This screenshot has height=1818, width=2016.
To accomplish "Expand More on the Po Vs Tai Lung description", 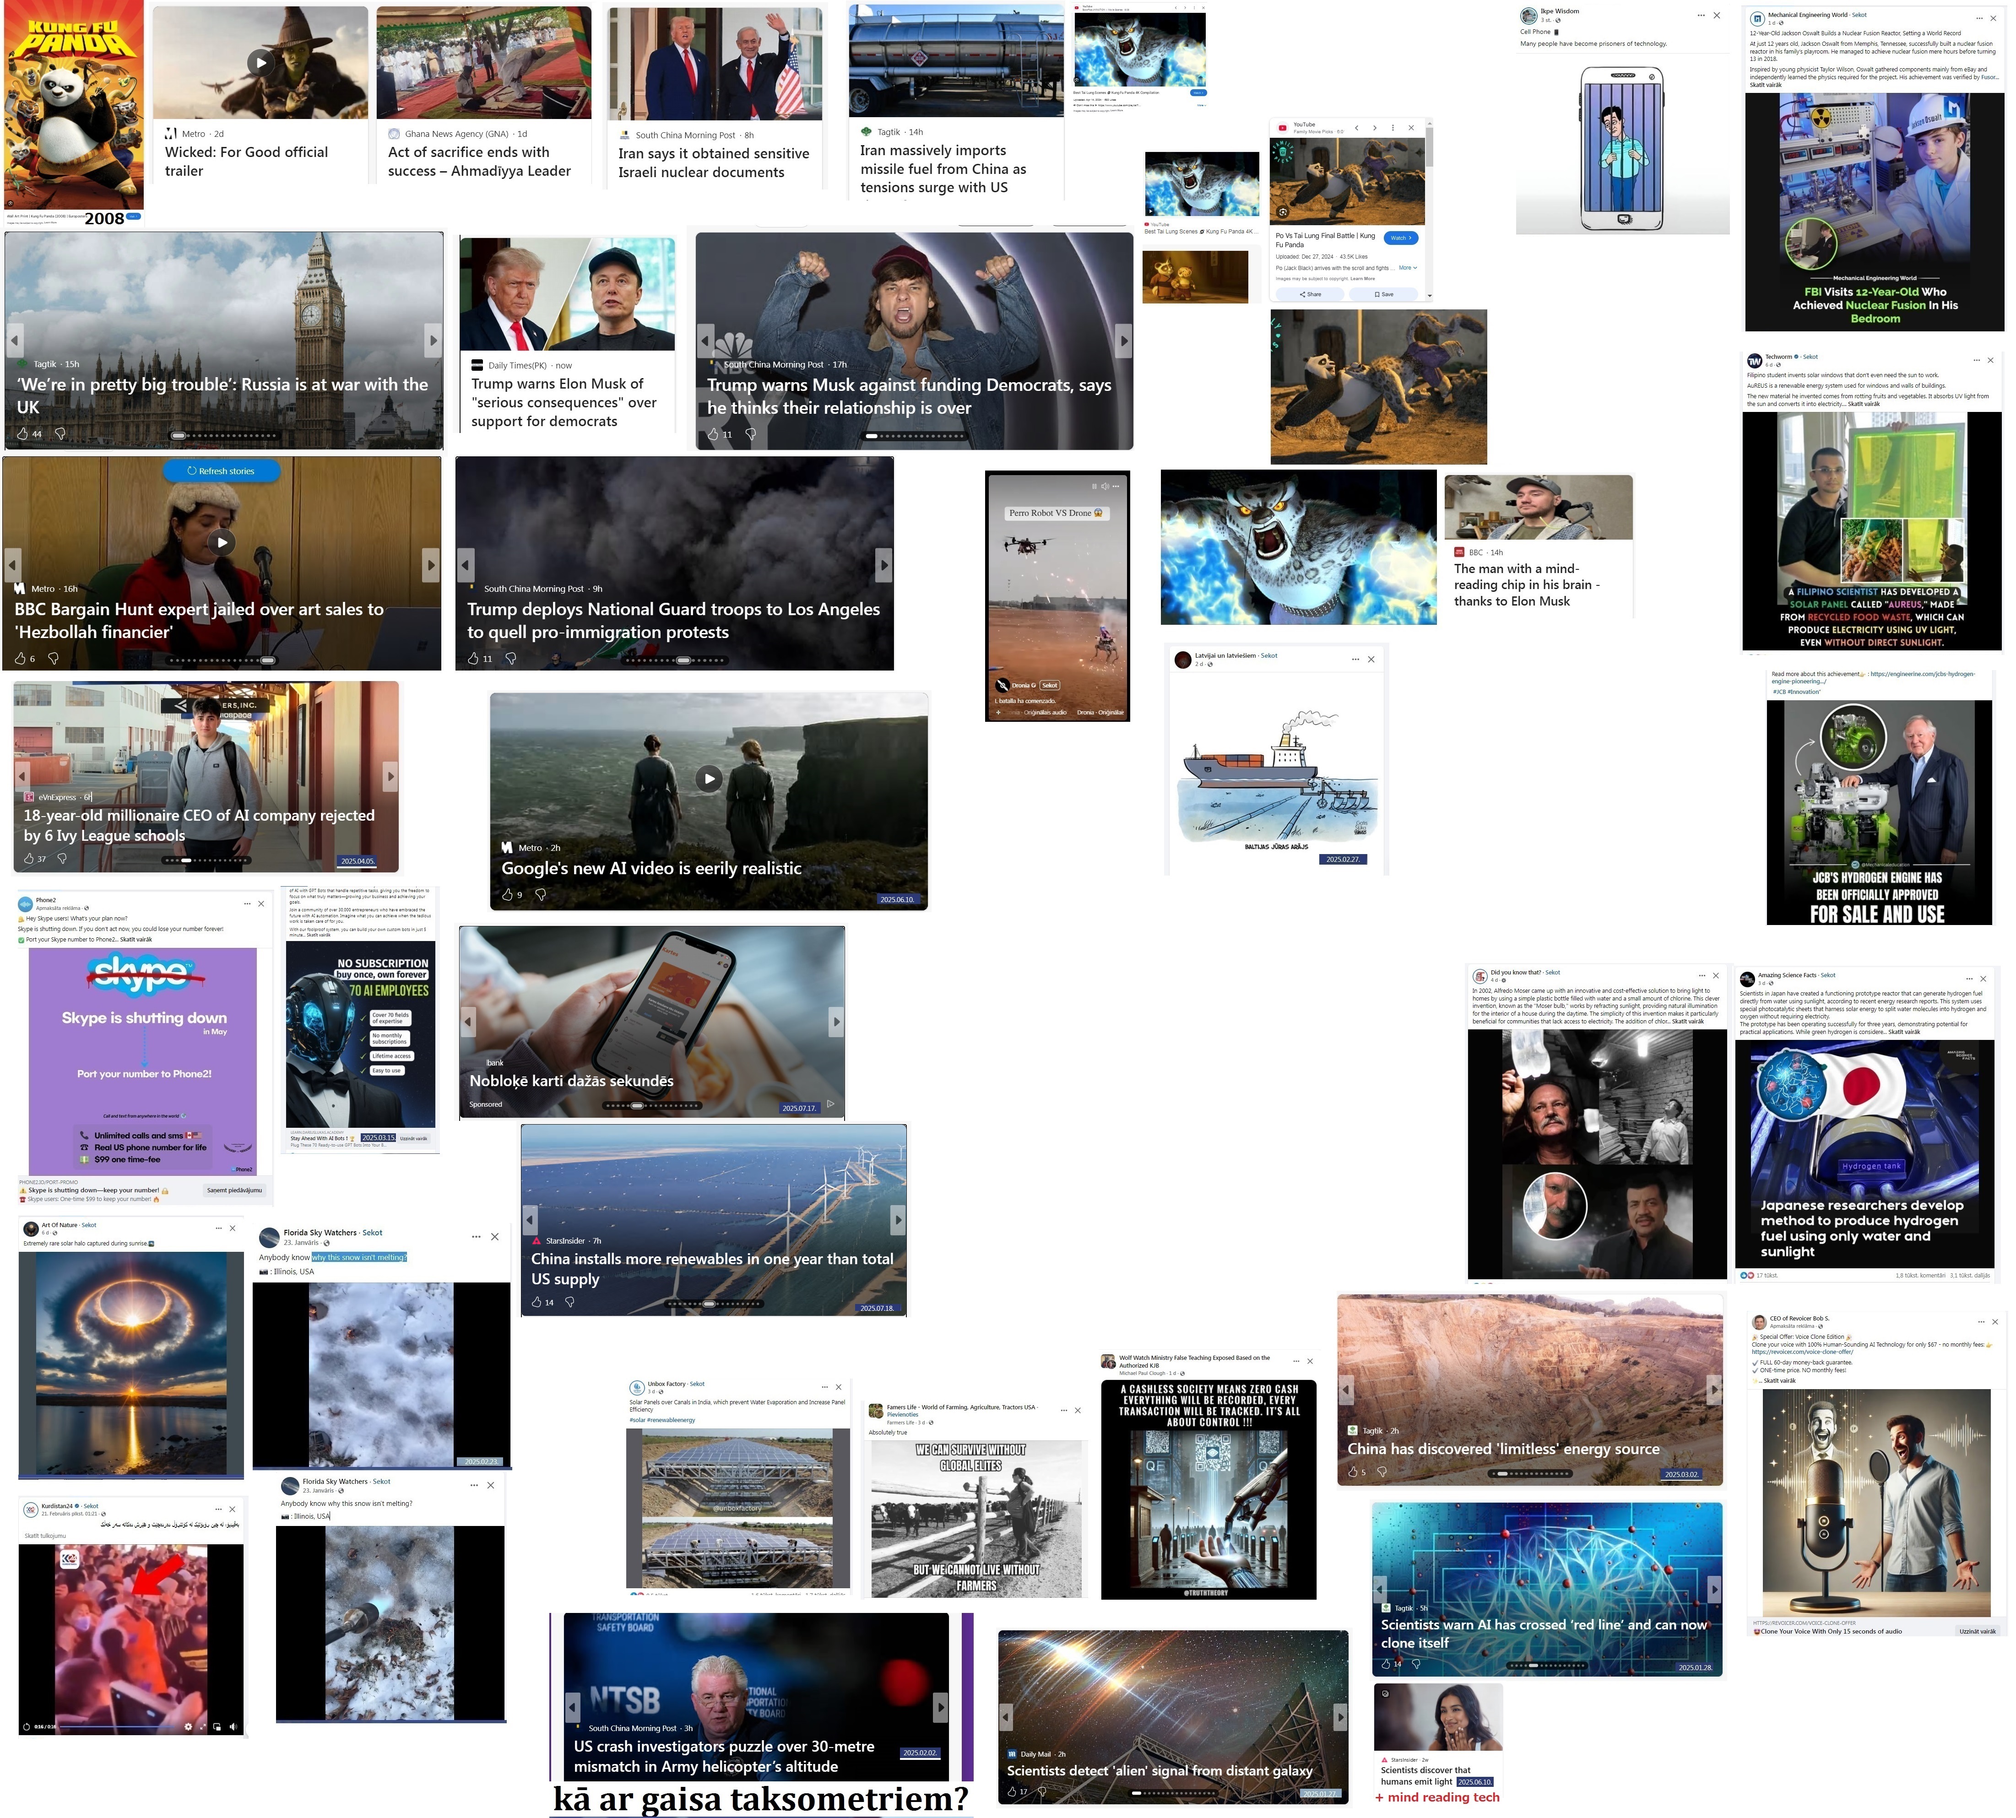I will pyautogui.click(x=1408, y=268).
